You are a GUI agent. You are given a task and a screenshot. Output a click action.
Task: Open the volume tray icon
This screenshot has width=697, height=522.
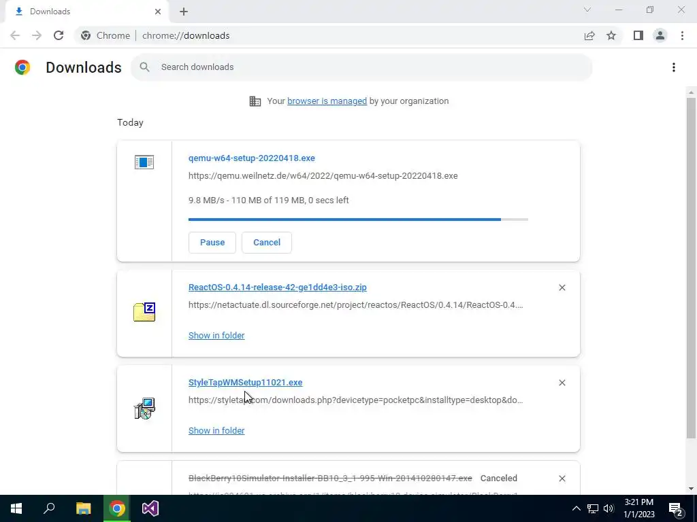tap(609, 508)
